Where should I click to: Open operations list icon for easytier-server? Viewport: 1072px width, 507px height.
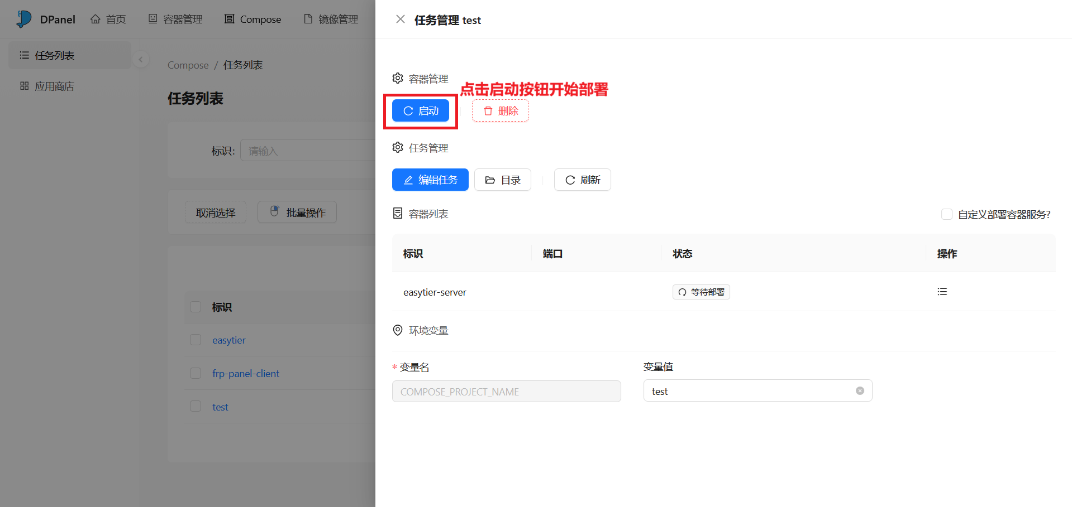coord(942,292)
